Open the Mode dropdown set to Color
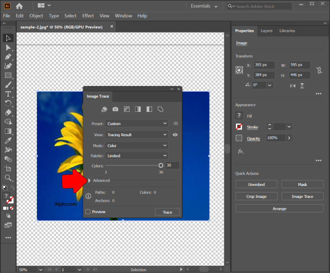This screenshot has height=273, width=330. [137, 145]
